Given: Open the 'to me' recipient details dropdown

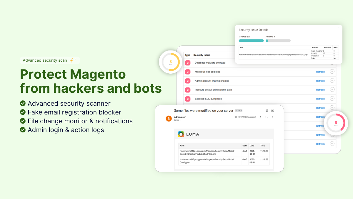Looking at the screenshot, I should [x=180, y=120].
